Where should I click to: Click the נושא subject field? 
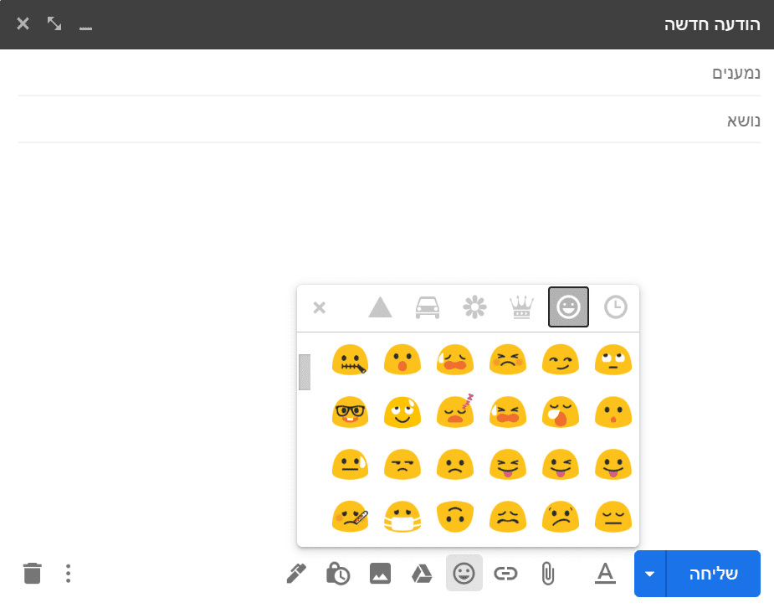(x=389, y=120)
